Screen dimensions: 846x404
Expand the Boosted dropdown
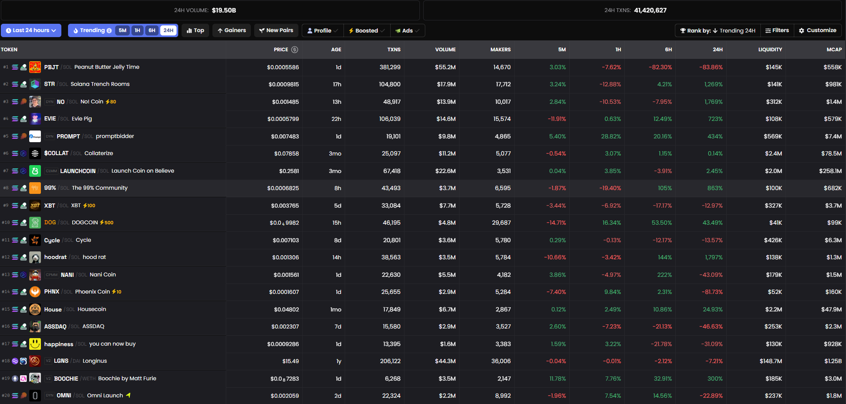point(367,30)
